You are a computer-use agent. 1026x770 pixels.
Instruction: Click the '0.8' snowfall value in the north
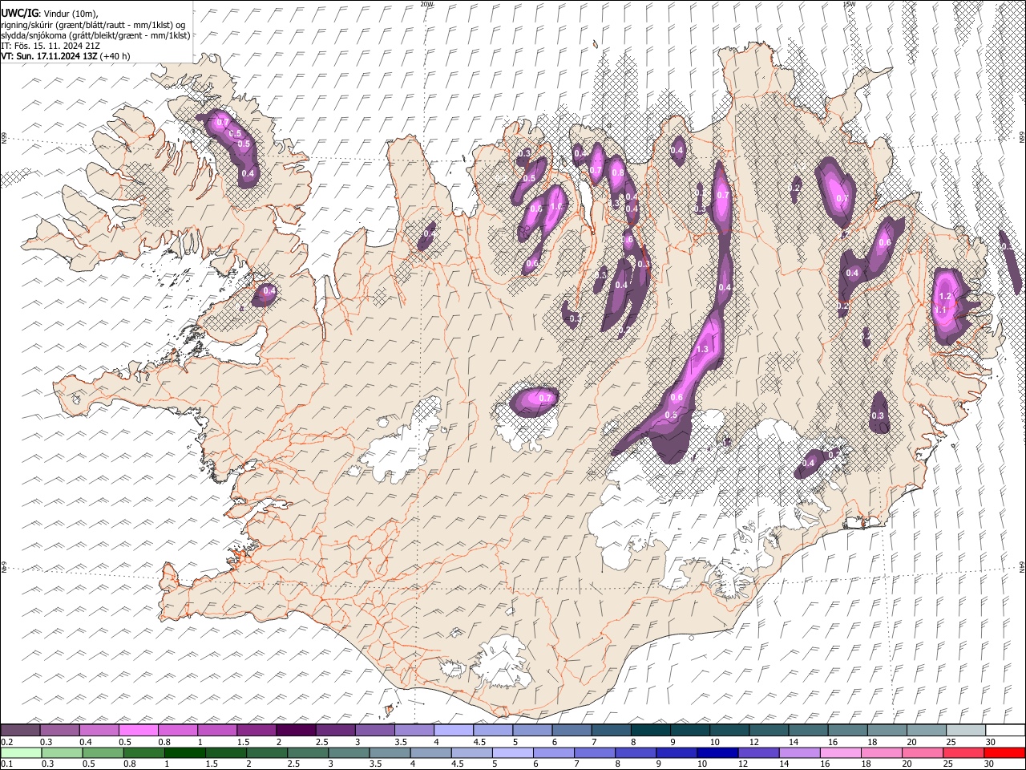tap(618, 172)
